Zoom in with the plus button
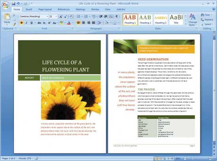 point(210,158)
